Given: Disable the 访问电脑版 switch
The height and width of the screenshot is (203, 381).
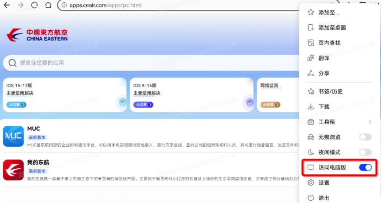Looking at the screenshot, I should pyautogui.click(x=366, y=167).
